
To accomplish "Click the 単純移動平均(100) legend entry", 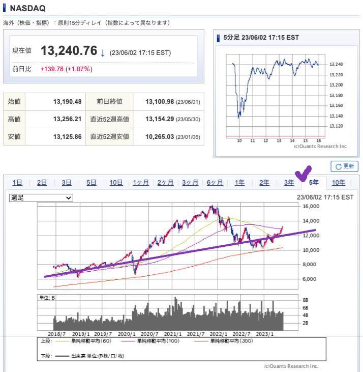I will [x=150, y=341].
